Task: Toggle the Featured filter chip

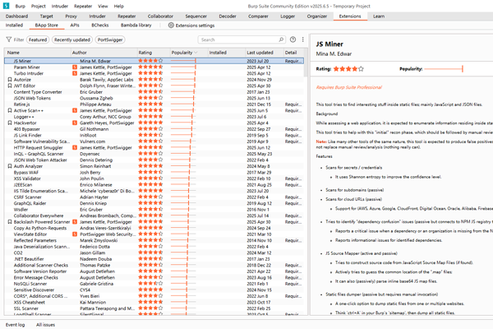Action: point(38,39)
